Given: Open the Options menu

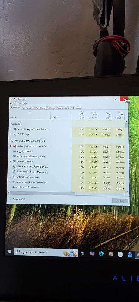Looking at the screenshot, I should (18, 103).
